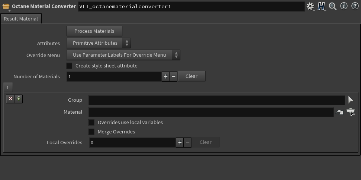Click the magnifier search parameters icon
This screenshot has height=180, width=361.
(x=333, y=6)
